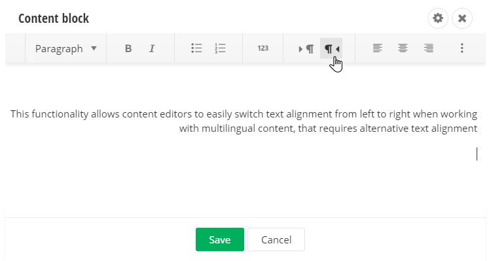
Task: Center align the text
Action: point(403,48)
